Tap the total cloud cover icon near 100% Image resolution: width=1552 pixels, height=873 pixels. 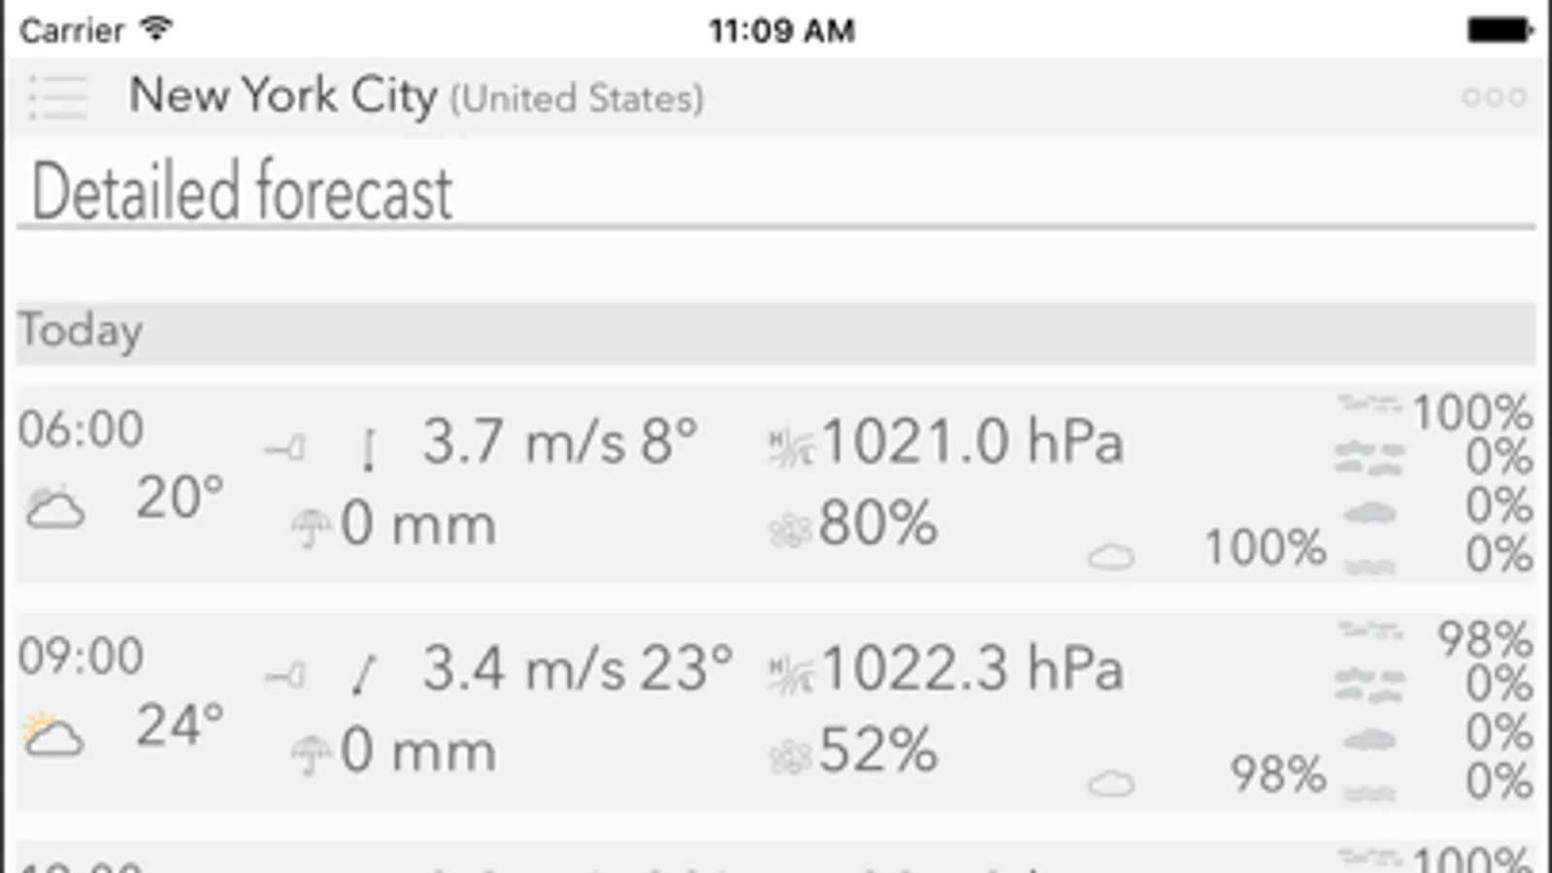coord(1110,557)
